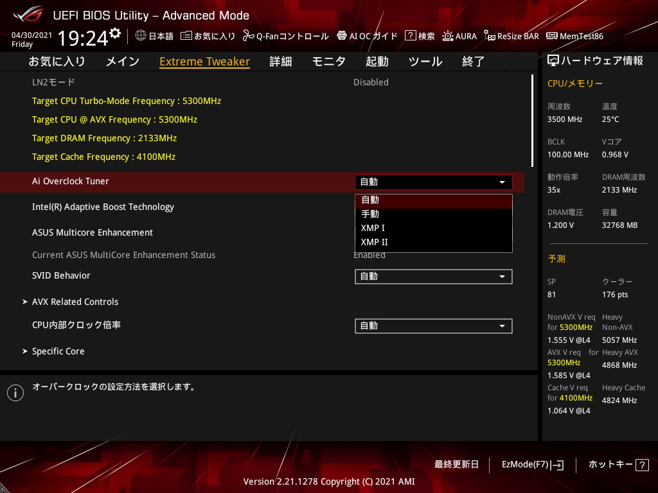Select SVID Behavior label
The width and height of the screenshot is (658, 493).
coord(61,275)
